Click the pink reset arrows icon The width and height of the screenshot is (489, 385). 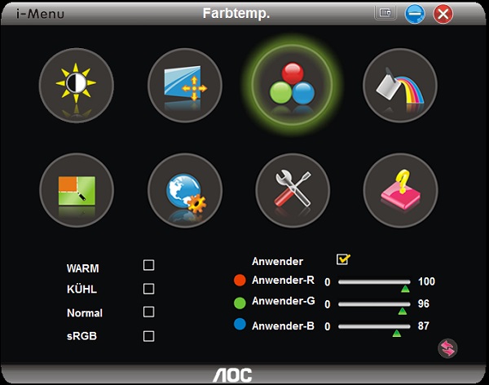pos(447,348)
